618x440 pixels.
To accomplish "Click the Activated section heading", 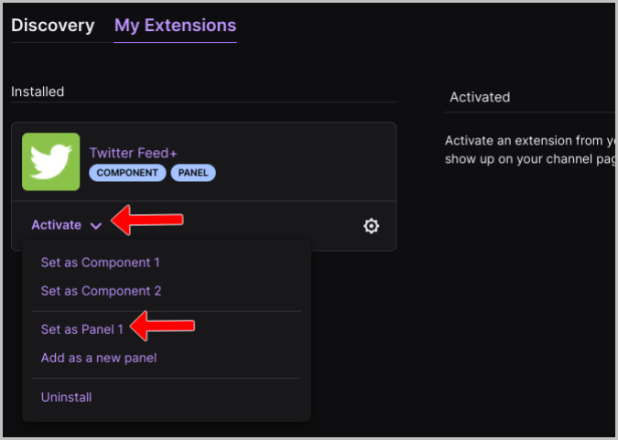I will click(x=480, y=97).
